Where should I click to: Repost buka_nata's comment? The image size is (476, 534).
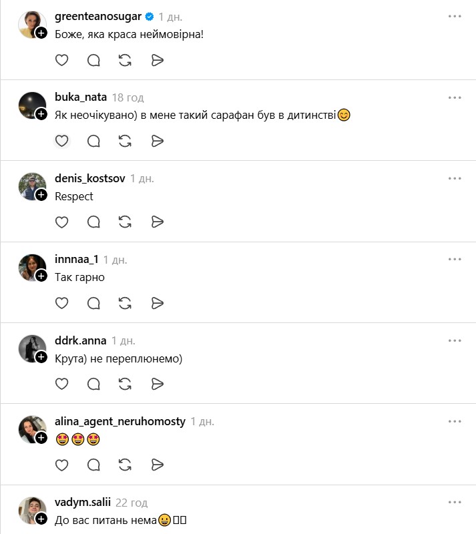tap(125, 141)
